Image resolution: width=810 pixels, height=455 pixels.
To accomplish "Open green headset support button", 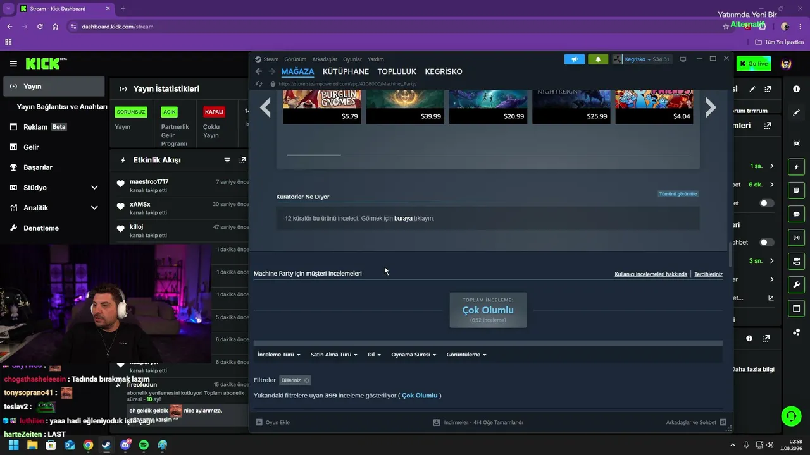I will 791,416.
